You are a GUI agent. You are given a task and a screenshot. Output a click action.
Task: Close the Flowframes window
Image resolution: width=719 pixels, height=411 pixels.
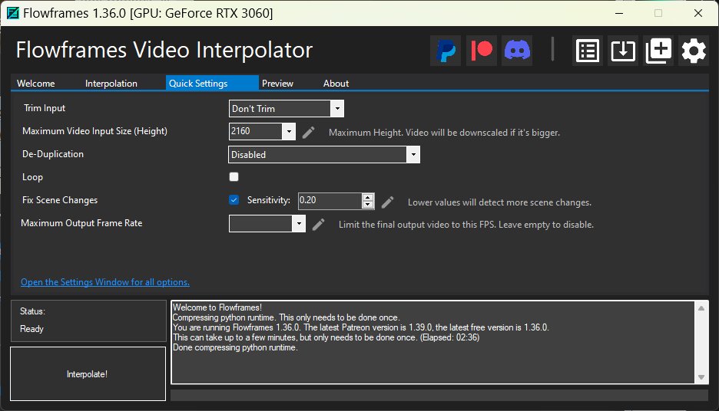click(698, 13)
